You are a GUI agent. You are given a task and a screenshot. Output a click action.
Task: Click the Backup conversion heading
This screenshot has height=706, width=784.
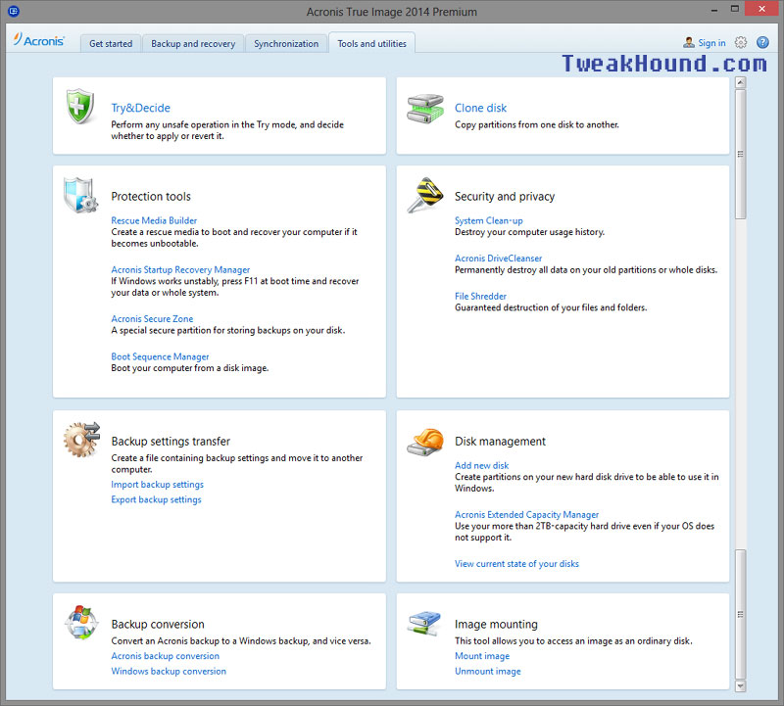click(x=158, y=624)
